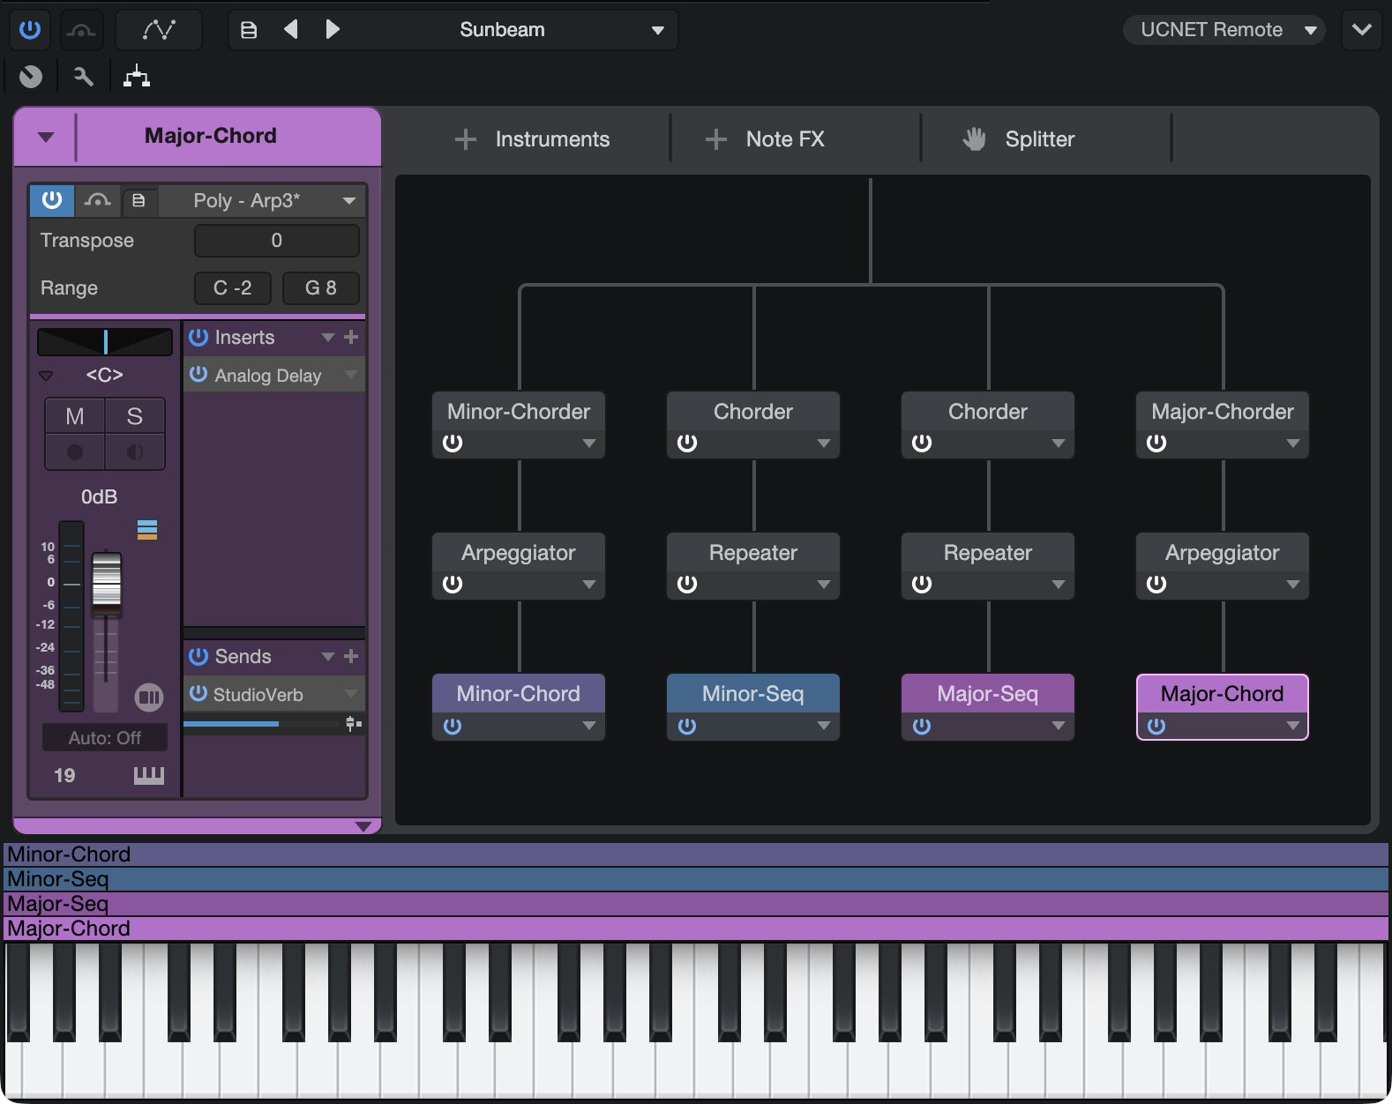Screen dimensions: 1392x1104
Task: Click the Auto: Off automation button
Action: [x=105, y=737]
